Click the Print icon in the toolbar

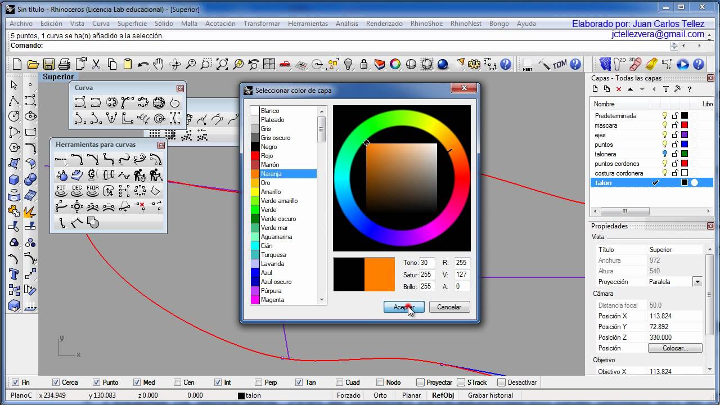coord(64,64)
